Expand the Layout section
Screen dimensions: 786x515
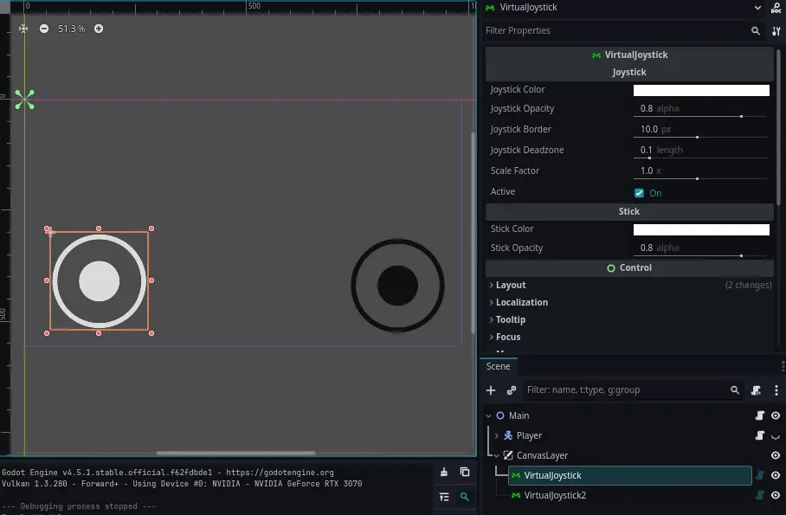(x=509, y=285)
